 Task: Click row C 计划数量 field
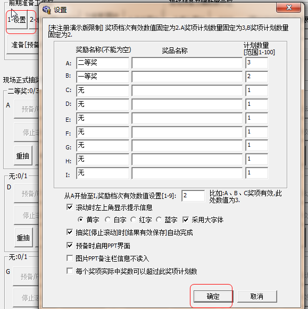(x=256, y=90)
